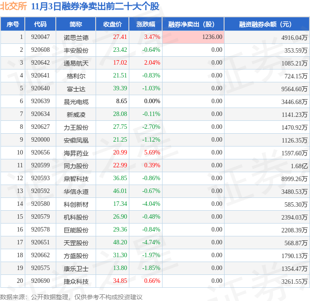Click stock name 科创新材
Screen dimensions: 310x301
coord(76,205)
